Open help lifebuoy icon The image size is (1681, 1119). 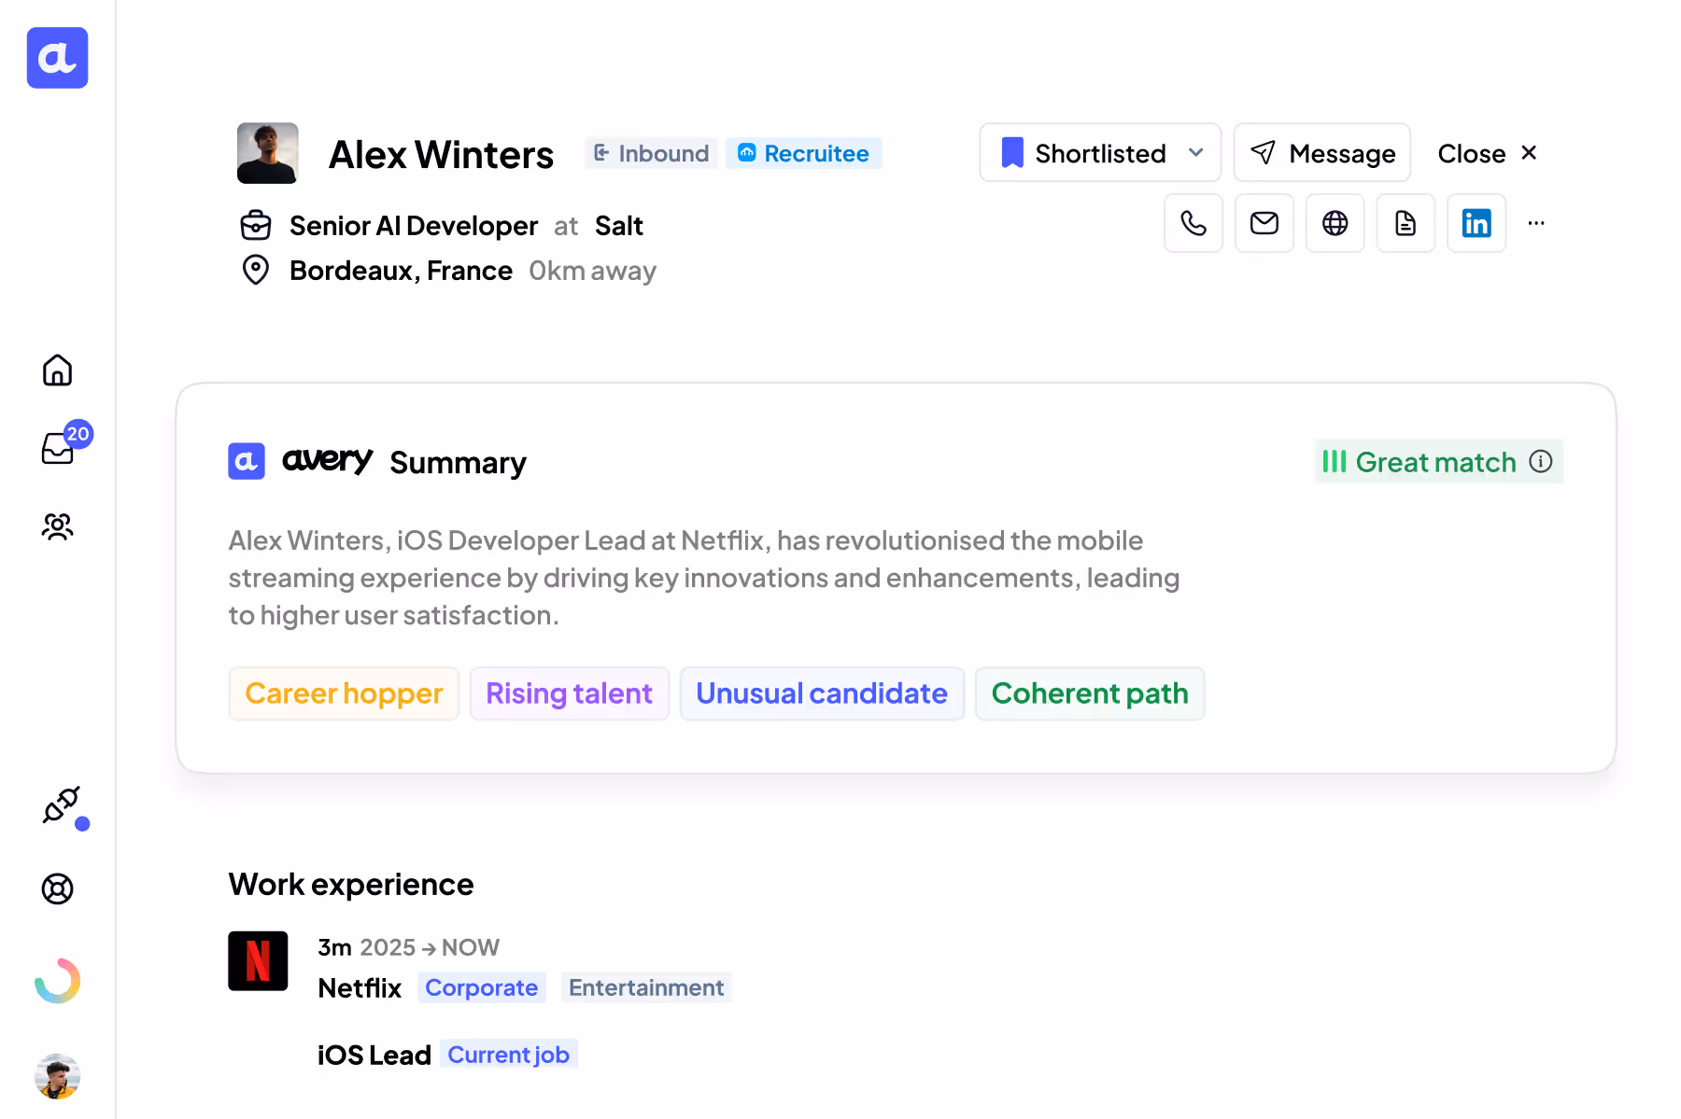click(57, 888)
